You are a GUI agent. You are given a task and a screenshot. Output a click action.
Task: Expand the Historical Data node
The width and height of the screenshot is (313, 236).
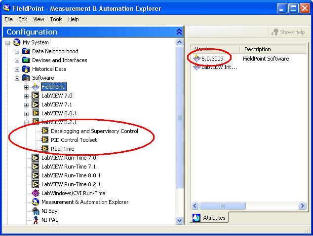point(17,69)
